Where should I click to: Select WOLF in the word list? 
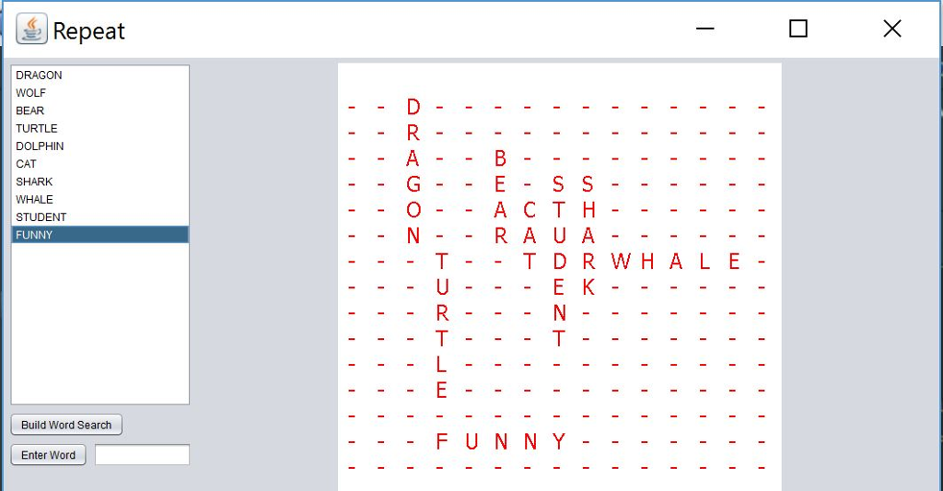coord(99,93)
